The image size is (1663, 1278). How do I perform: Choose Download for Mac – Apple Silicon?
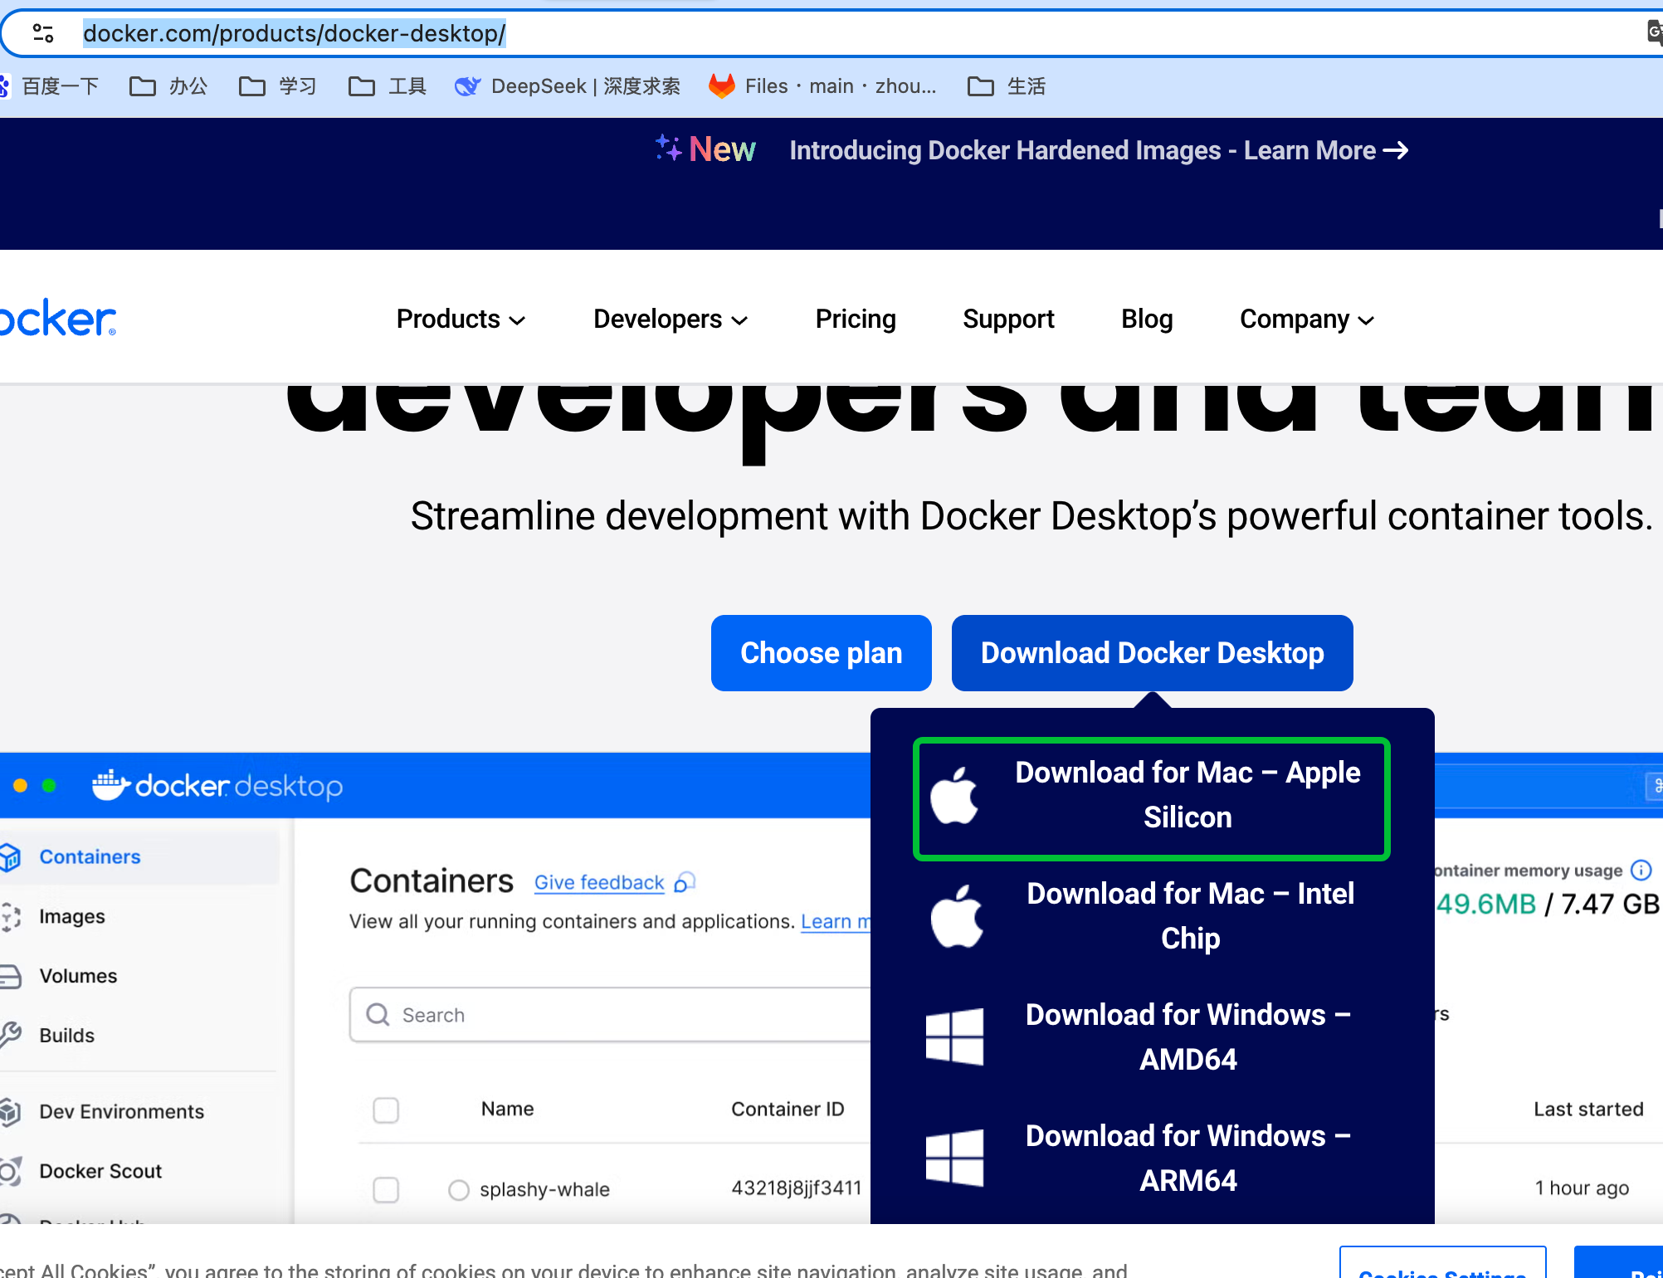1151,798
